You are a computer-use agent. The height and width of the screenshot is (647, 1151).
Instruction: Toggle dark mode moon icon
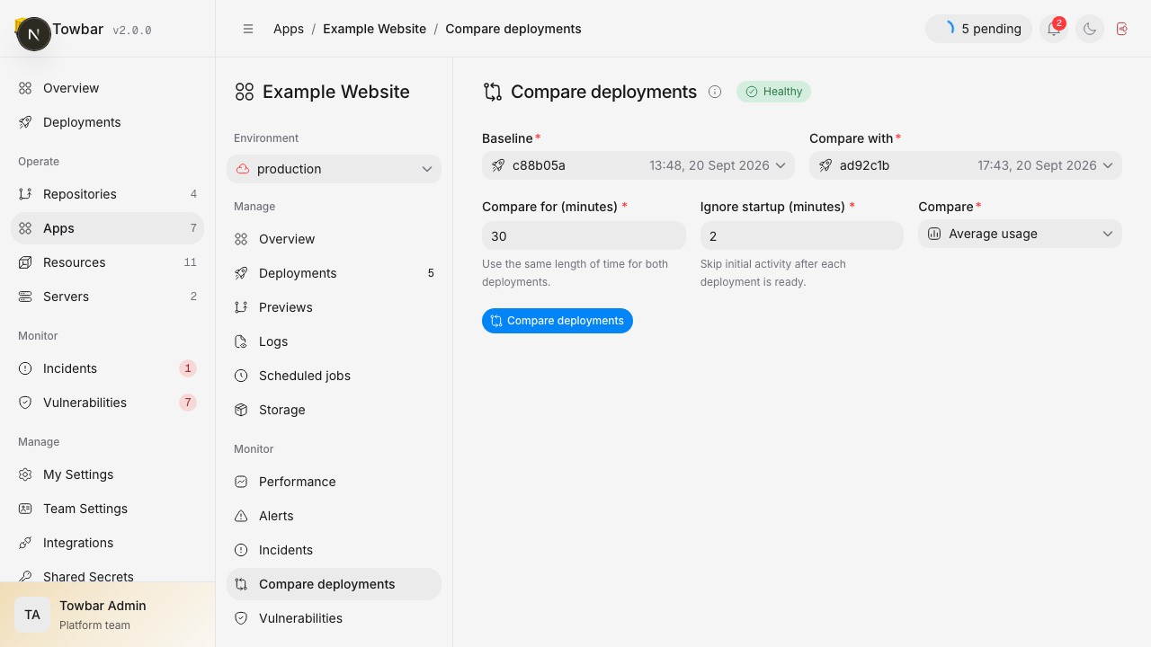coord(1089,29)
